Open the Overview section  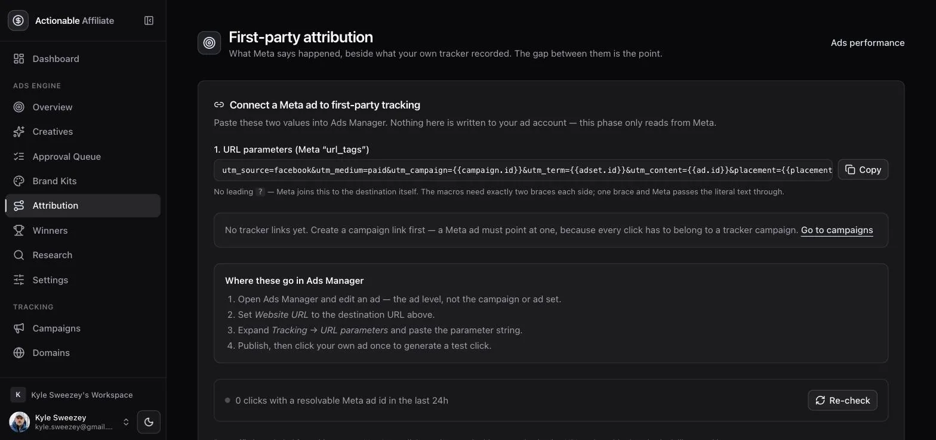tap(83, 107)
